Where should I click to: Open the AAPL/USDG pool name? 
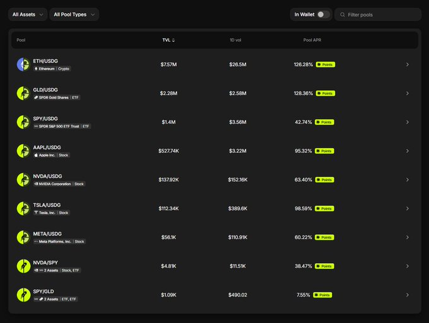(x=47, y=147)
